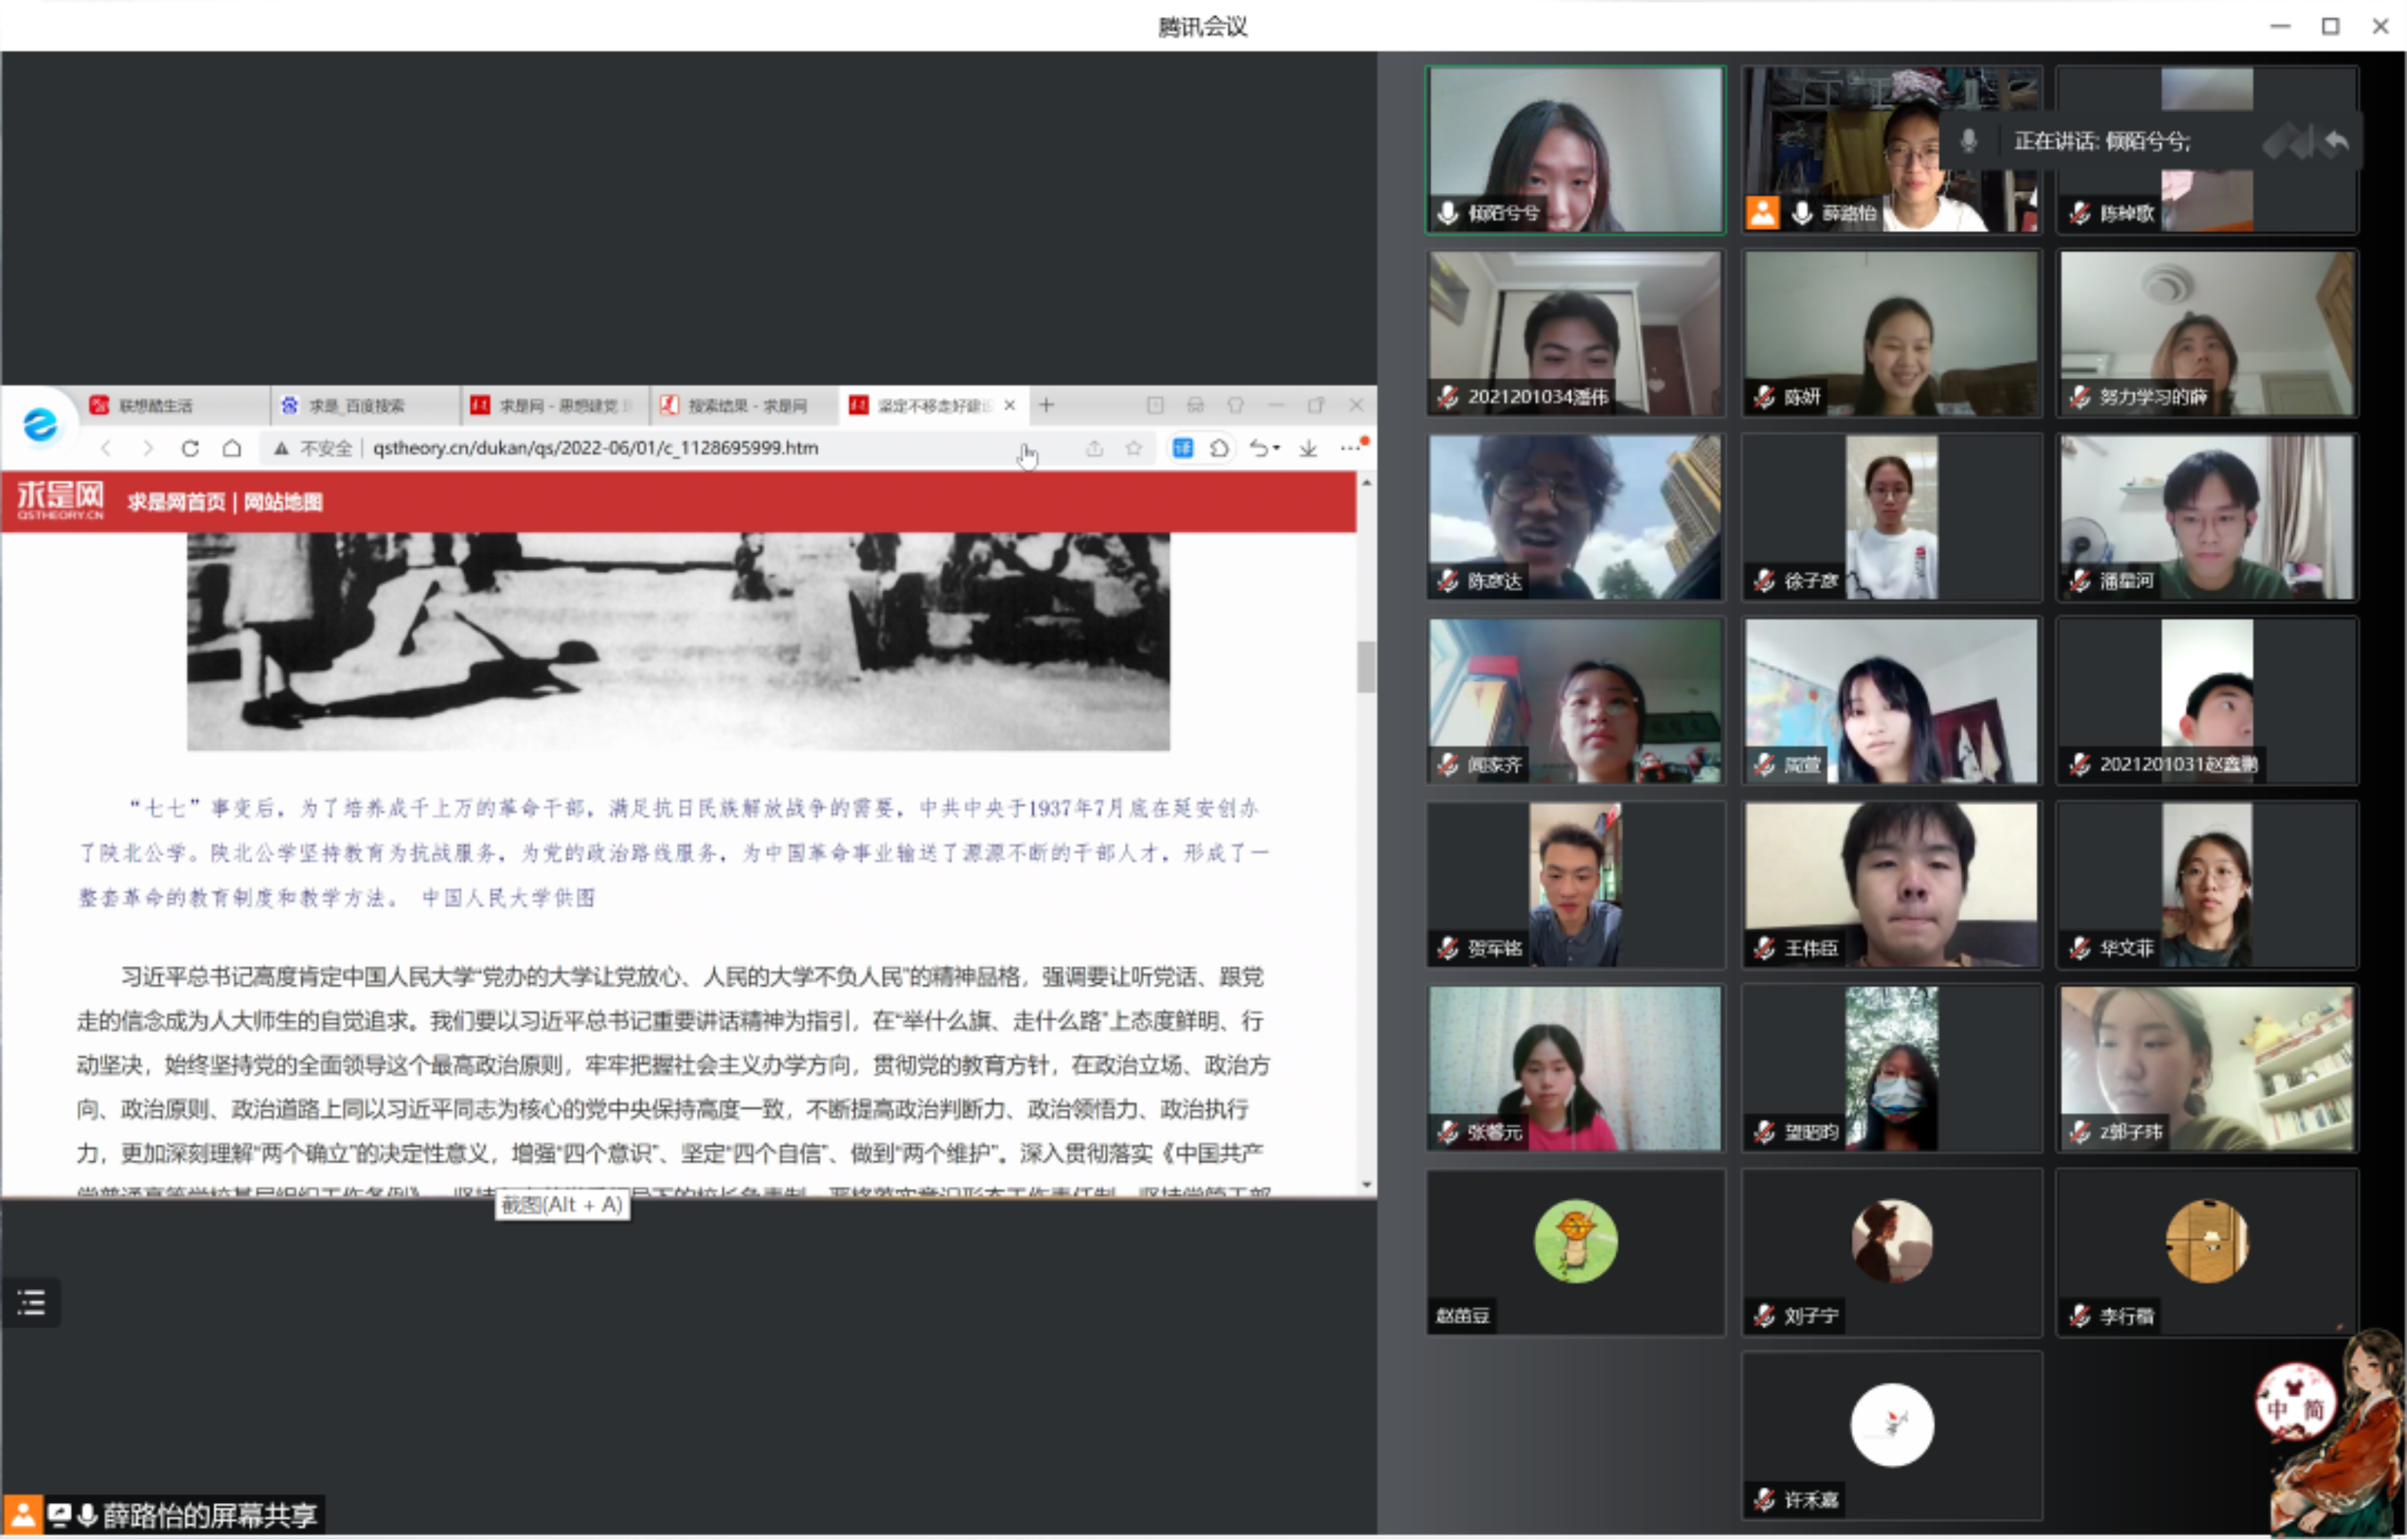Screen dimensions: 2407x1540
Task: Toggle microphone icon on 陈妍's video tile
Action: pos(1765,397)
